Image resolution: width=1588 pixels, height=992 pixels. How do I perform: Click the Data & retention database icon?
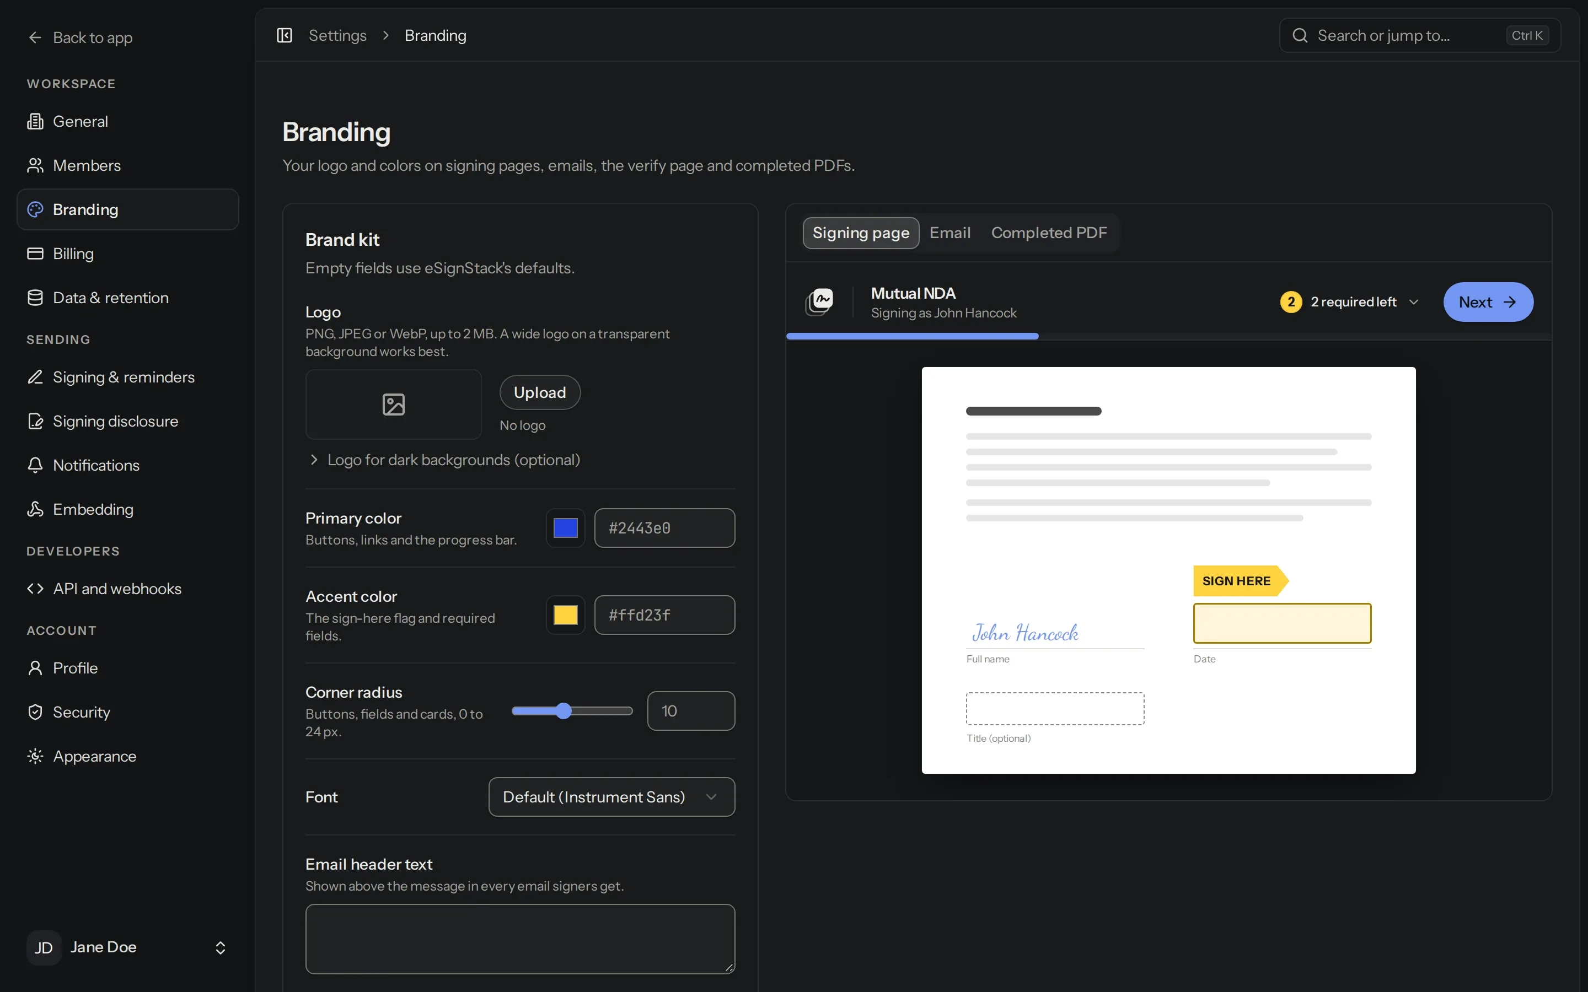tap(35, 298)
